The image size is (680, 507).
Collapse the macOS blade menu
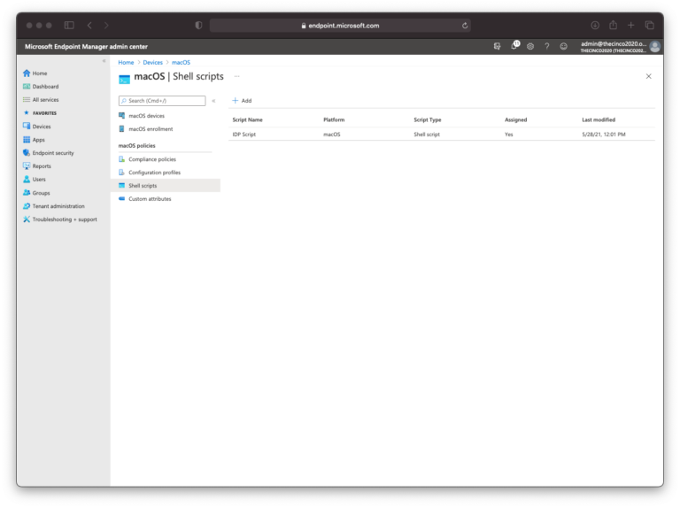click(213, 101)
